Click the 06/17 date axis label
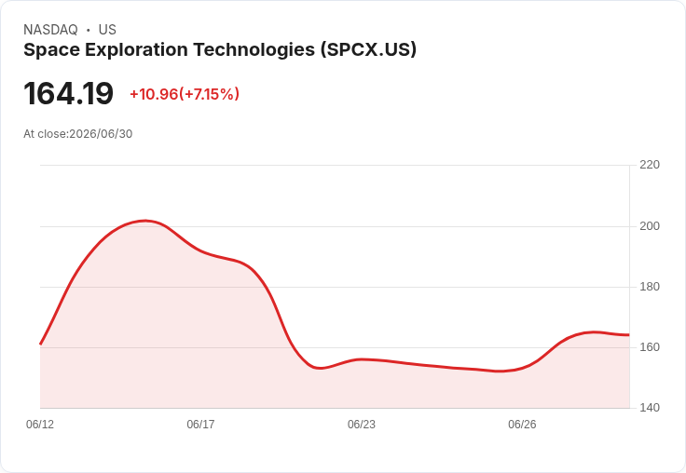The height and width of the screenshot is (473, 686). click(x=200, y=424)
